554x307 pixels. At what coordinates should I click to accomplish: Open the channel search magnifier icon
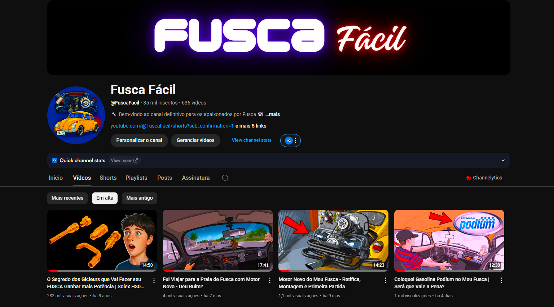pos(225,178)
